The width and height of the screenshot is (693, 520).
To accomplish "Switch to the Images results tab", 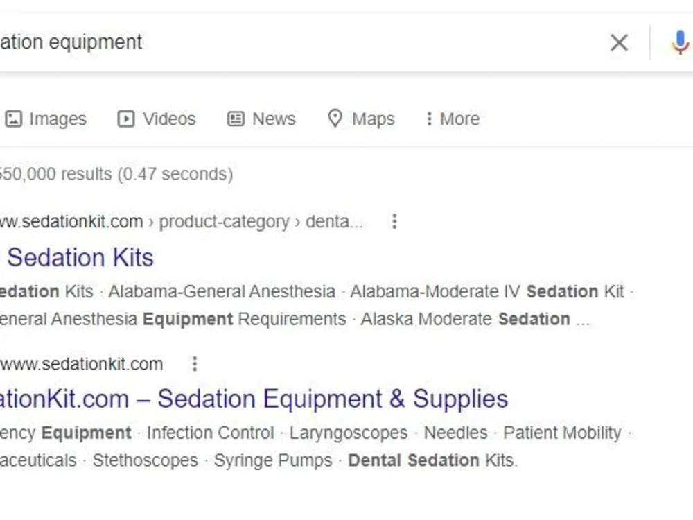I will pyautogui.click(x=46, y=119).
